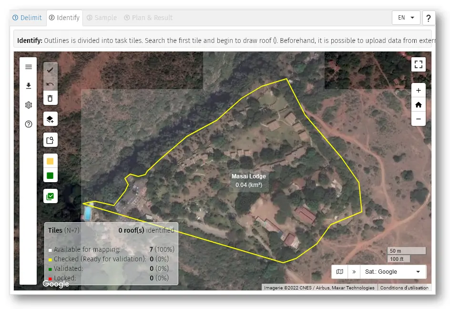Open the Sat.: Google basemap dropdown
450x309 pixels.
(x=393, y=271)
